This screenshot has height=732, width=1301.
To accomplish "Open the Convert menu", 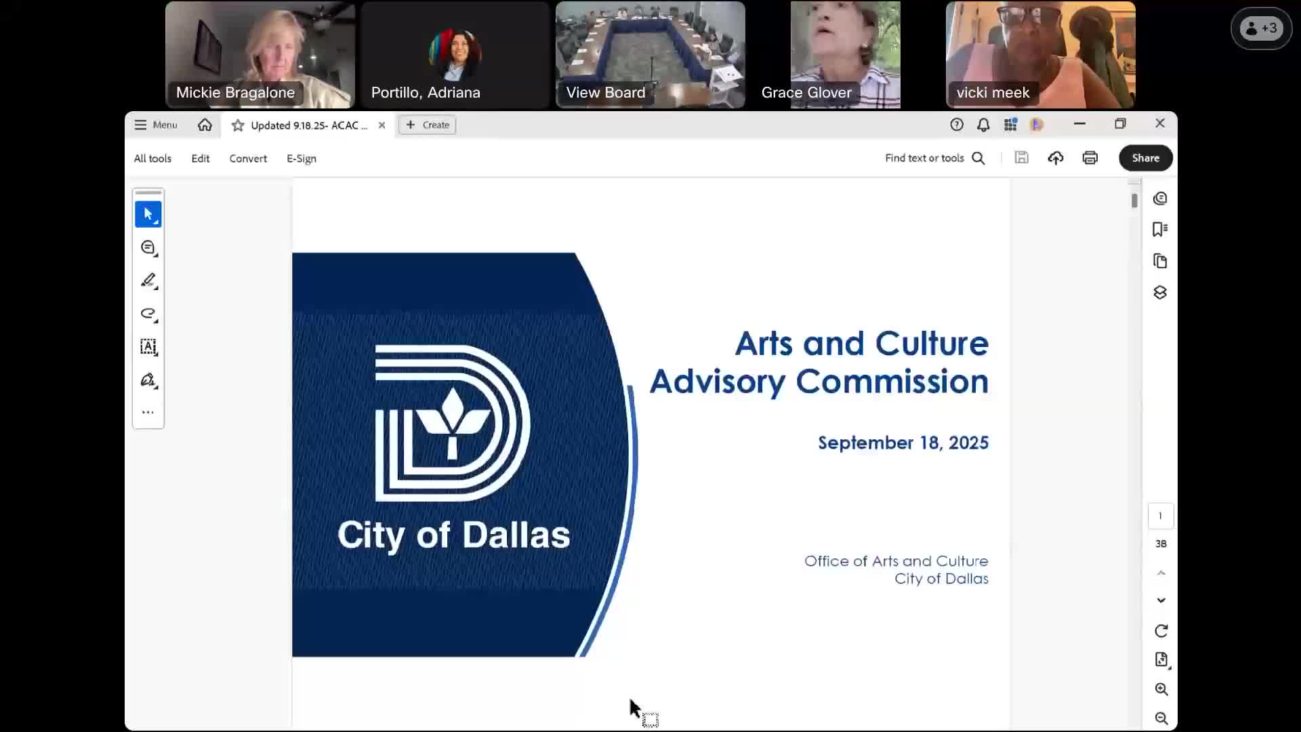I will (248, 159).
